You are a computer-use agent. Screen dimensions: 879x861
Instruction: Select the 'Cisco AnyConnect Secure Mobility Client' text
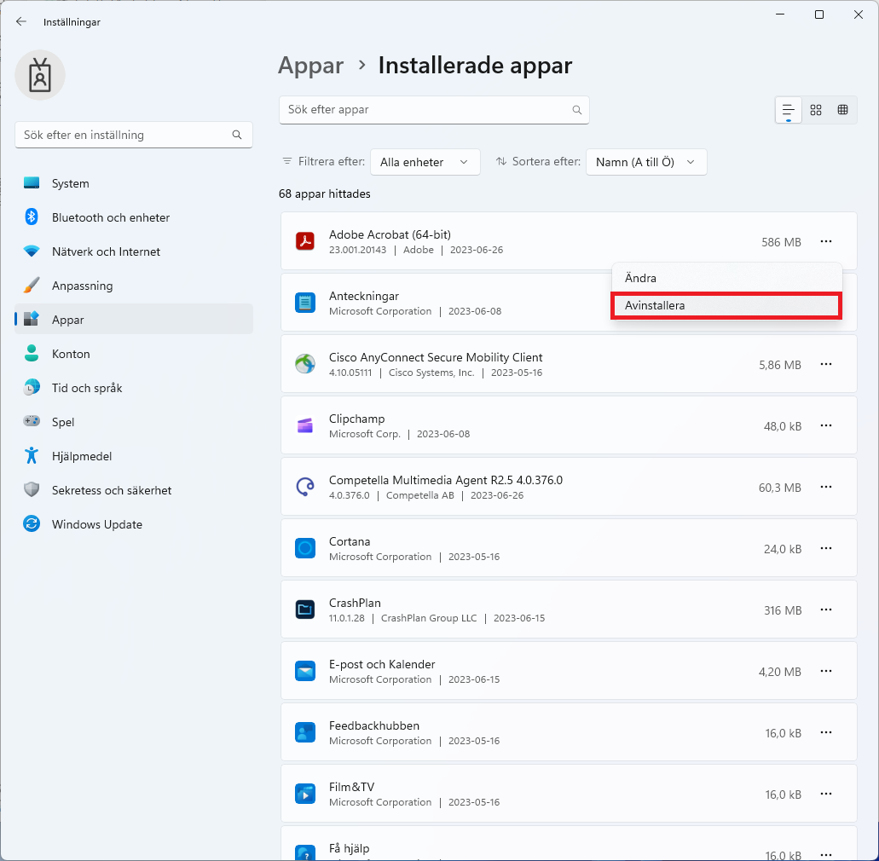pyautogui.click(x=436, y=357)
